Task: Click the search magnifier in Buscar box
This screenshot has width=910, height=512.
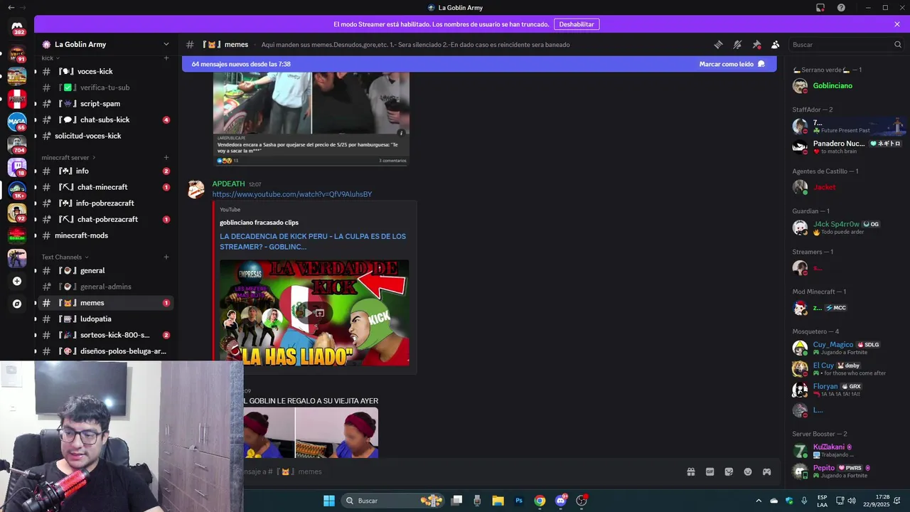Action: [x=897, y=44]
